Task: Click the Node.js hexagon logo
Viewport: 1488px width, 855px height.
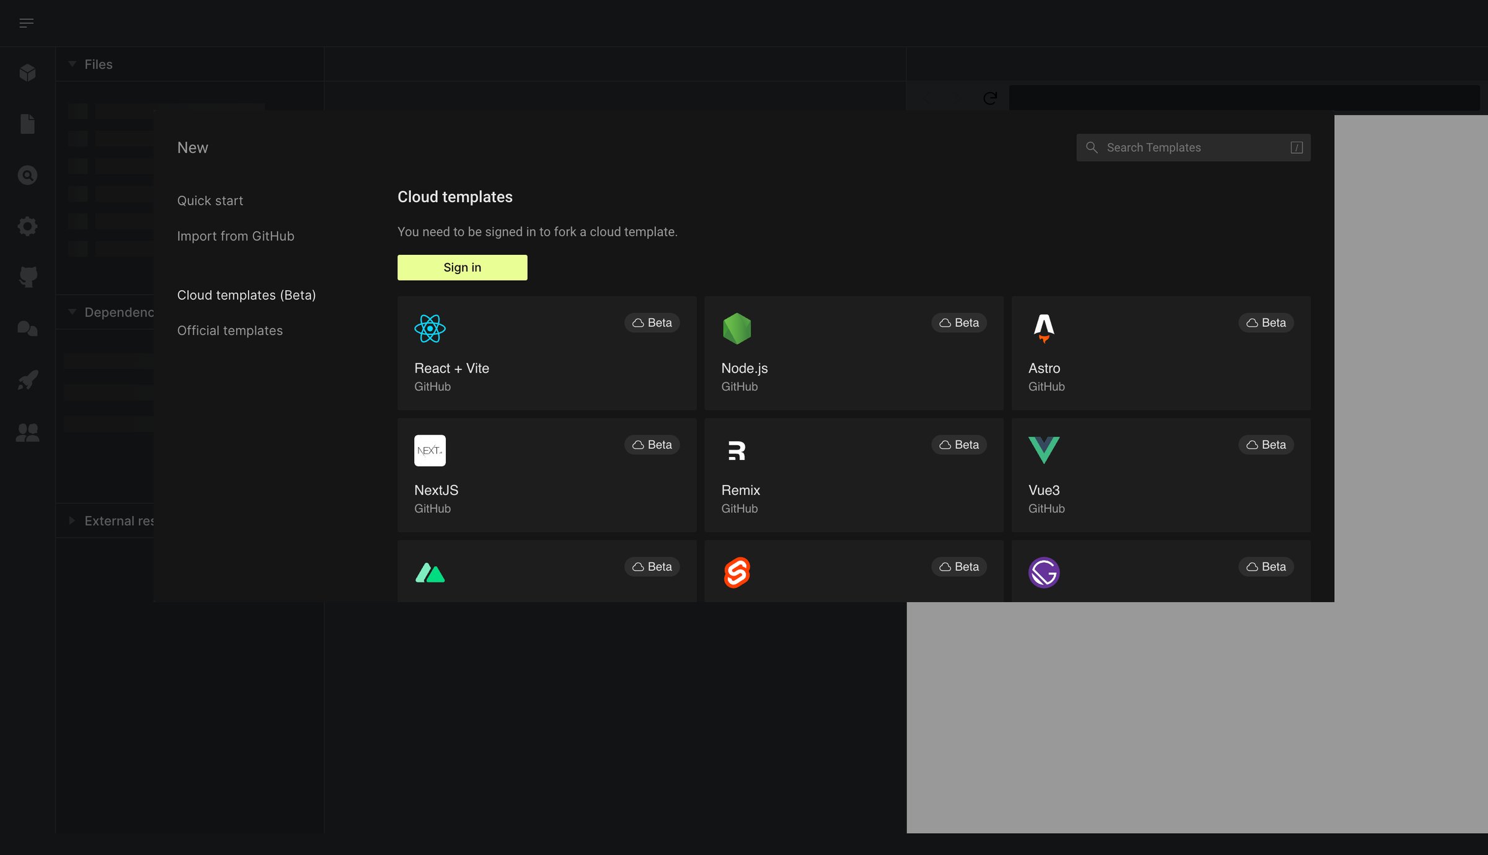Action: point(737,329)
